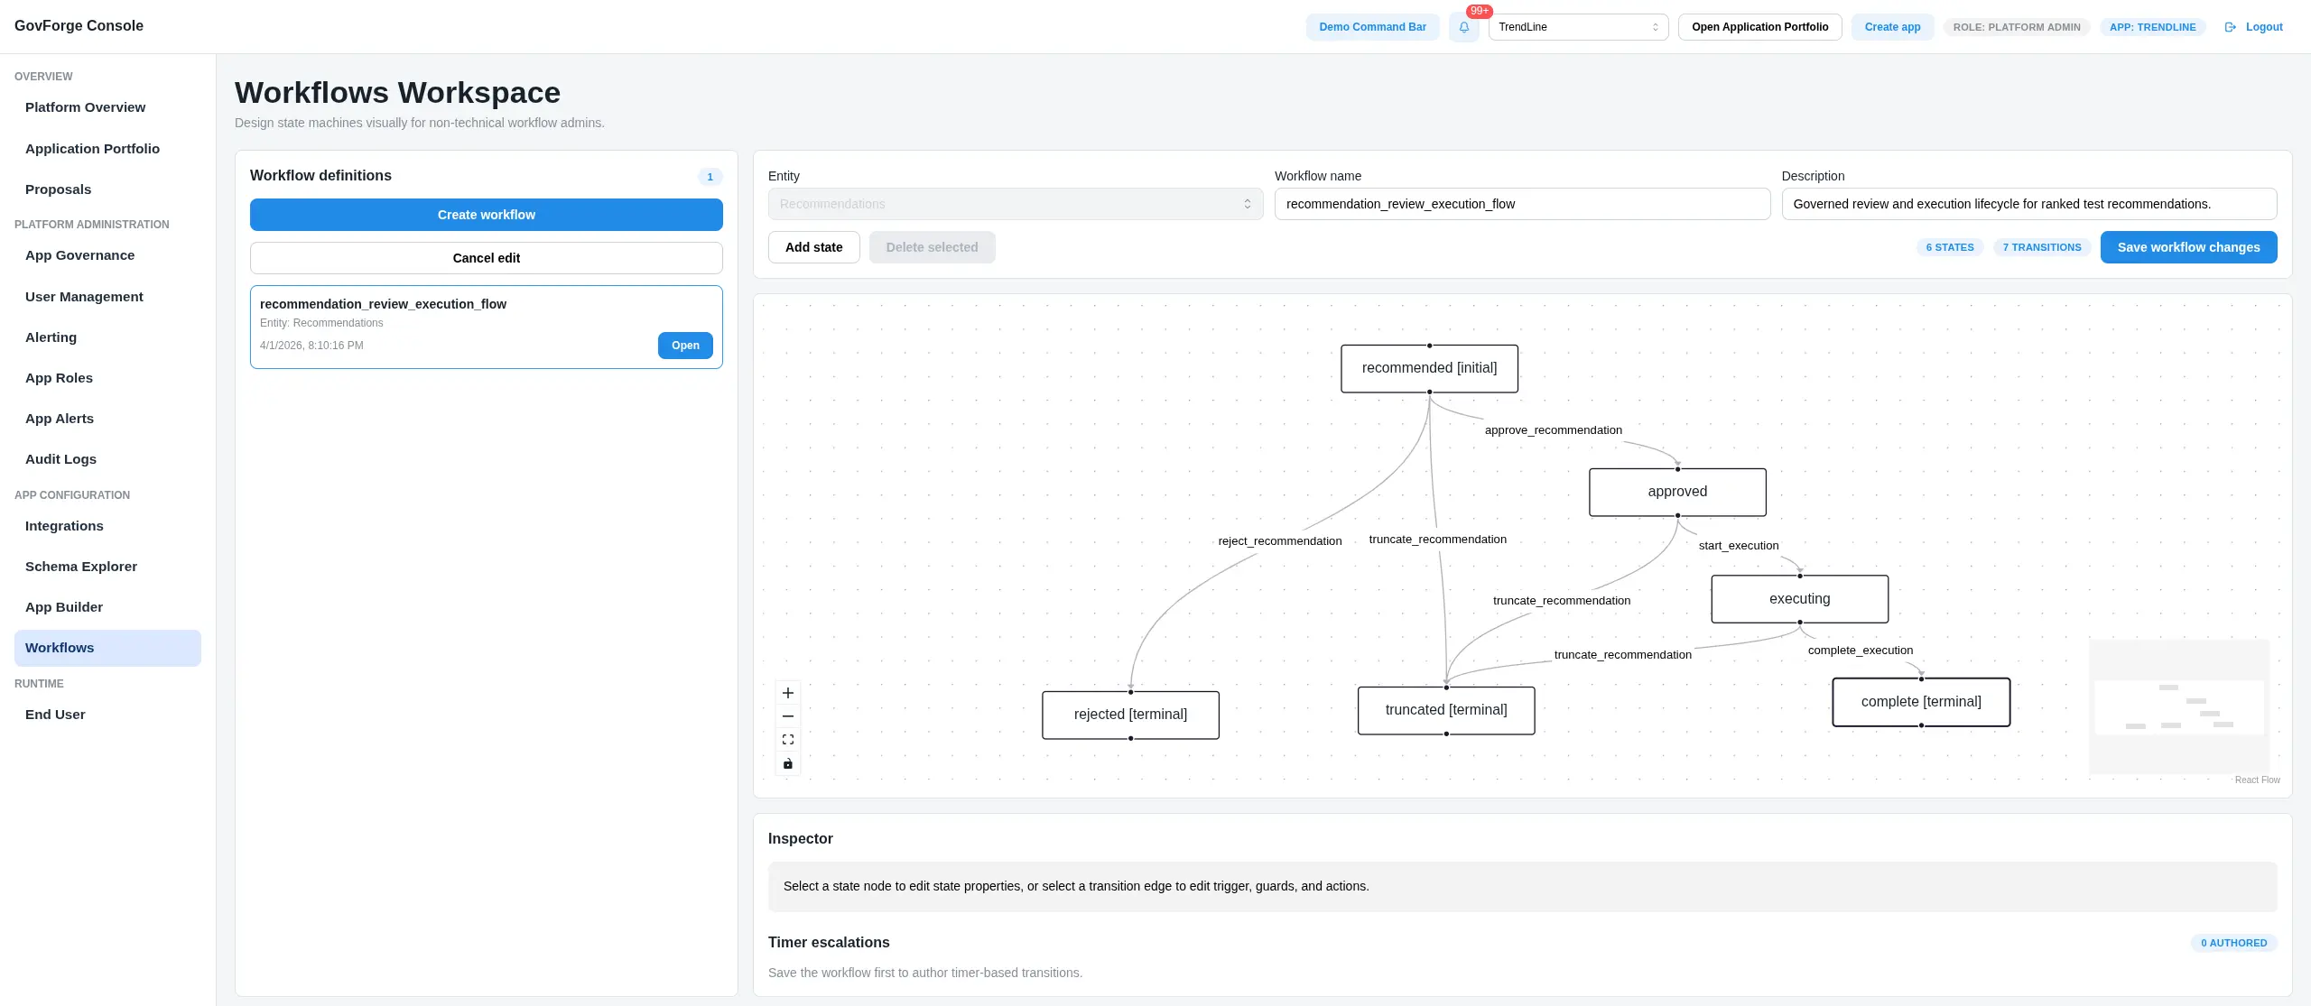Select the truncated [terminal] state node

pos(1446,710)
